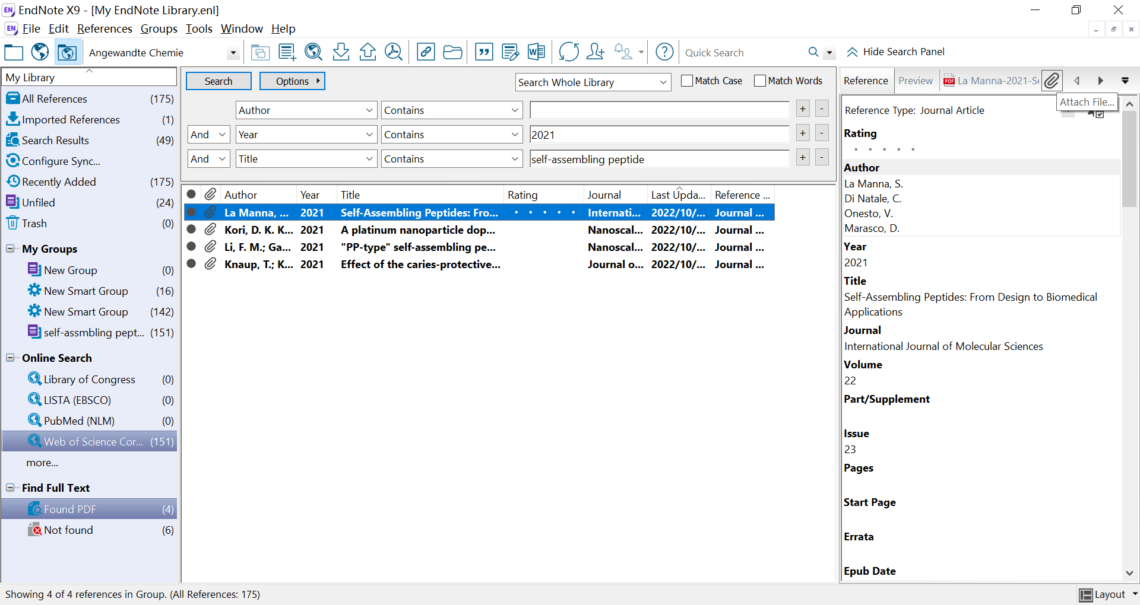Toggle read status dot for La Manna row
The image size is (1140, 605).
click(x=191, y=212)
